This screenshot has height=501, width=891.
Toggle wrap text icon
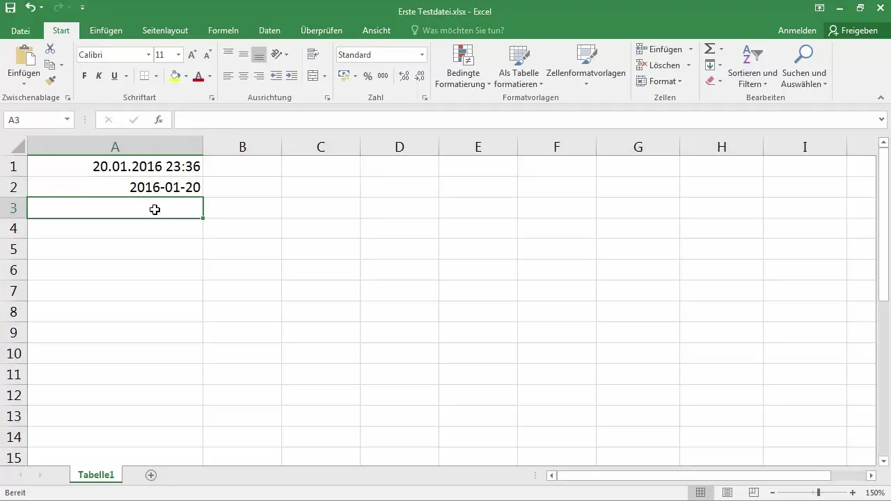point(313,54)
